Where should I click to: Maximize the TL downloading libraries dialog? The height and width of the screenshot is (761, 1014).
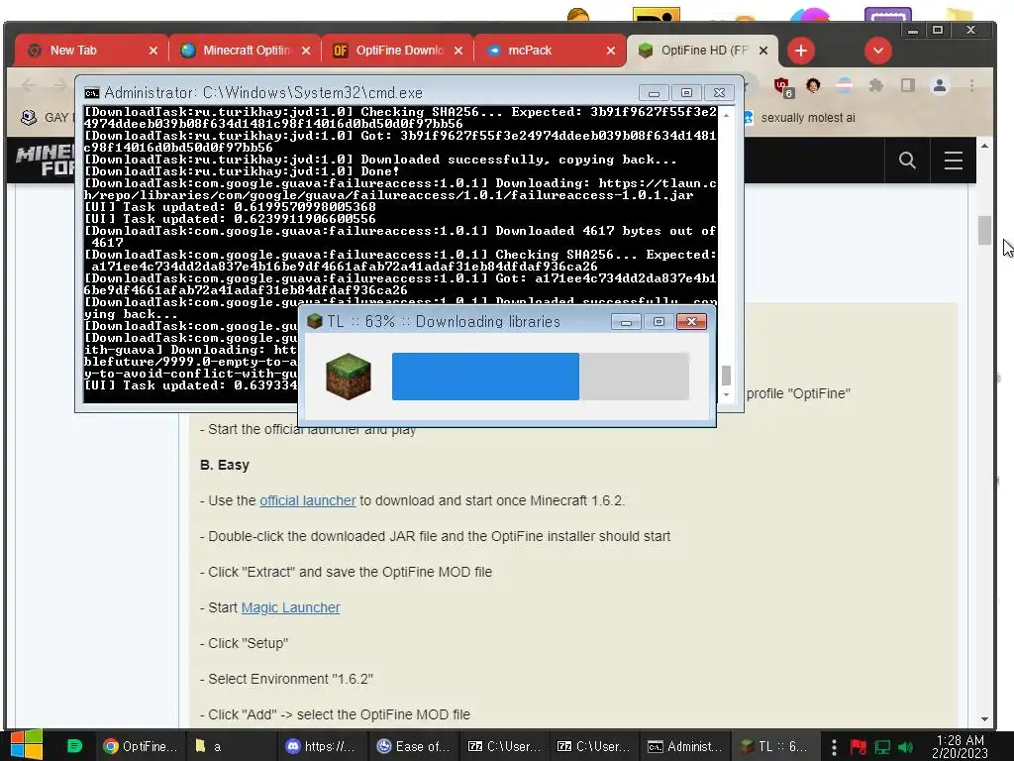[x=659, y=322]
